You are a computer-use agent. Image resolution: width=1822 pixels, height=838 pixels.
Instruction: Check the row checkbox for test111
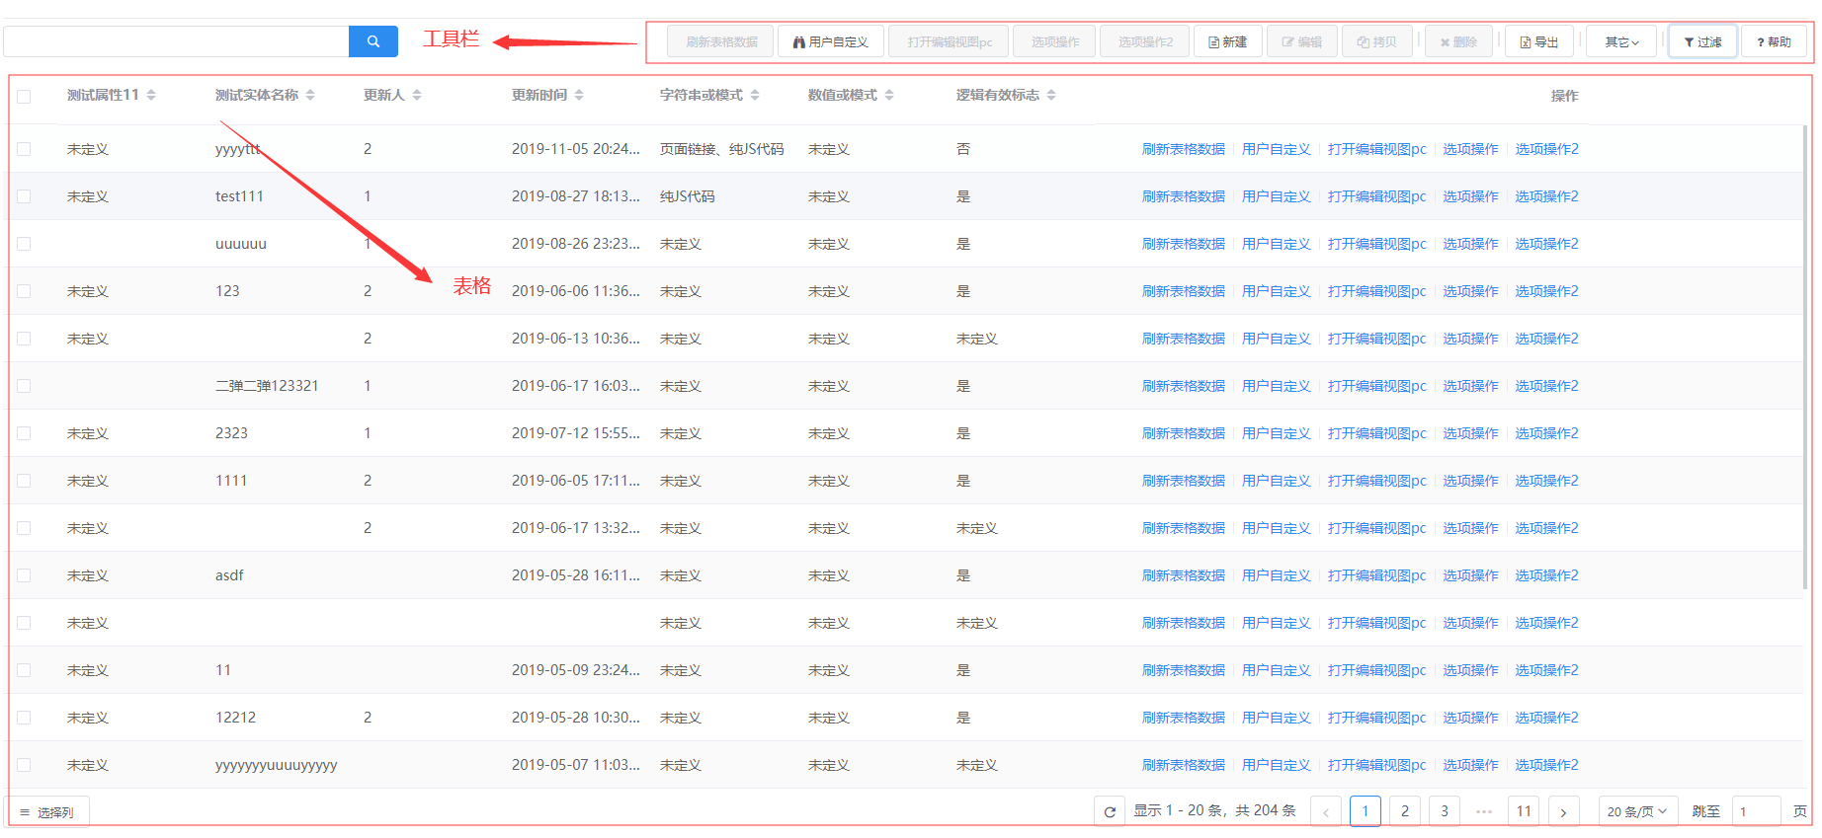click(x=24, y=196)
